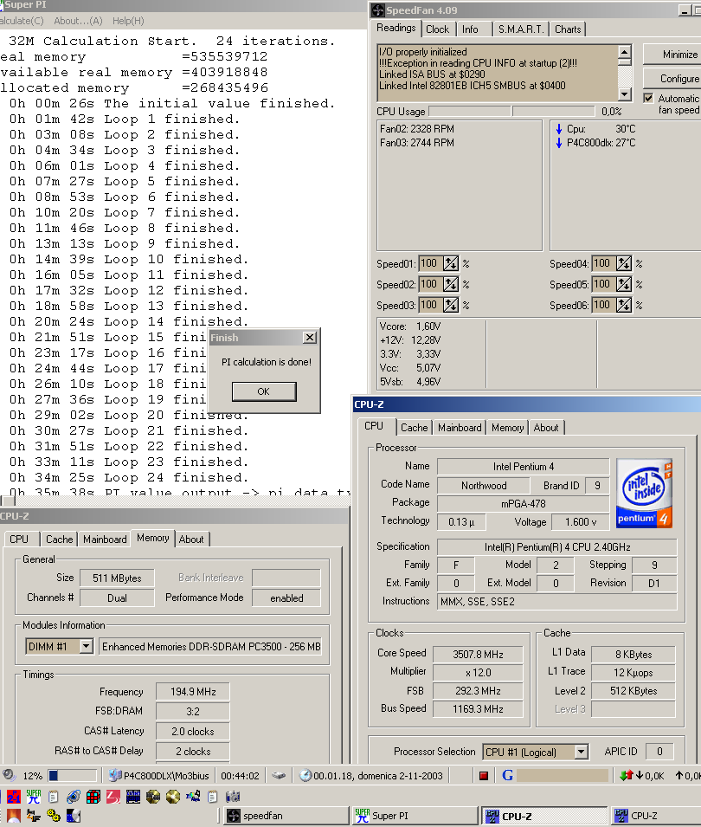Click the Speed03 percentage stepper icon
The width and height of the screenshot is (701, 827).
pyautogui.click(x=451, y=305)
